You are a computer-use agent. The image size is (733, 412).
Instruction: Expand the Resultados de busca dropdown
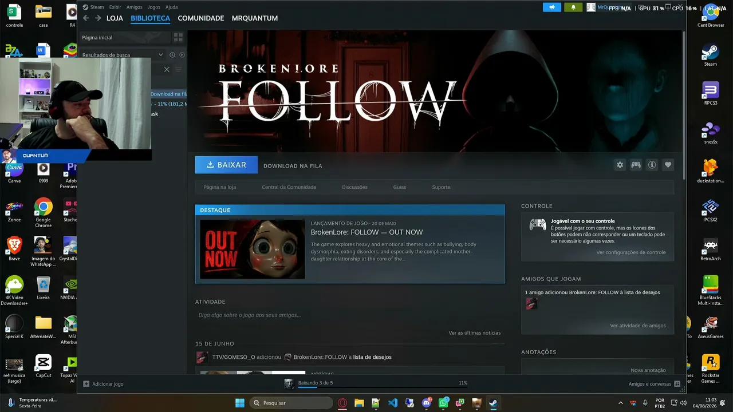point(161,55)
